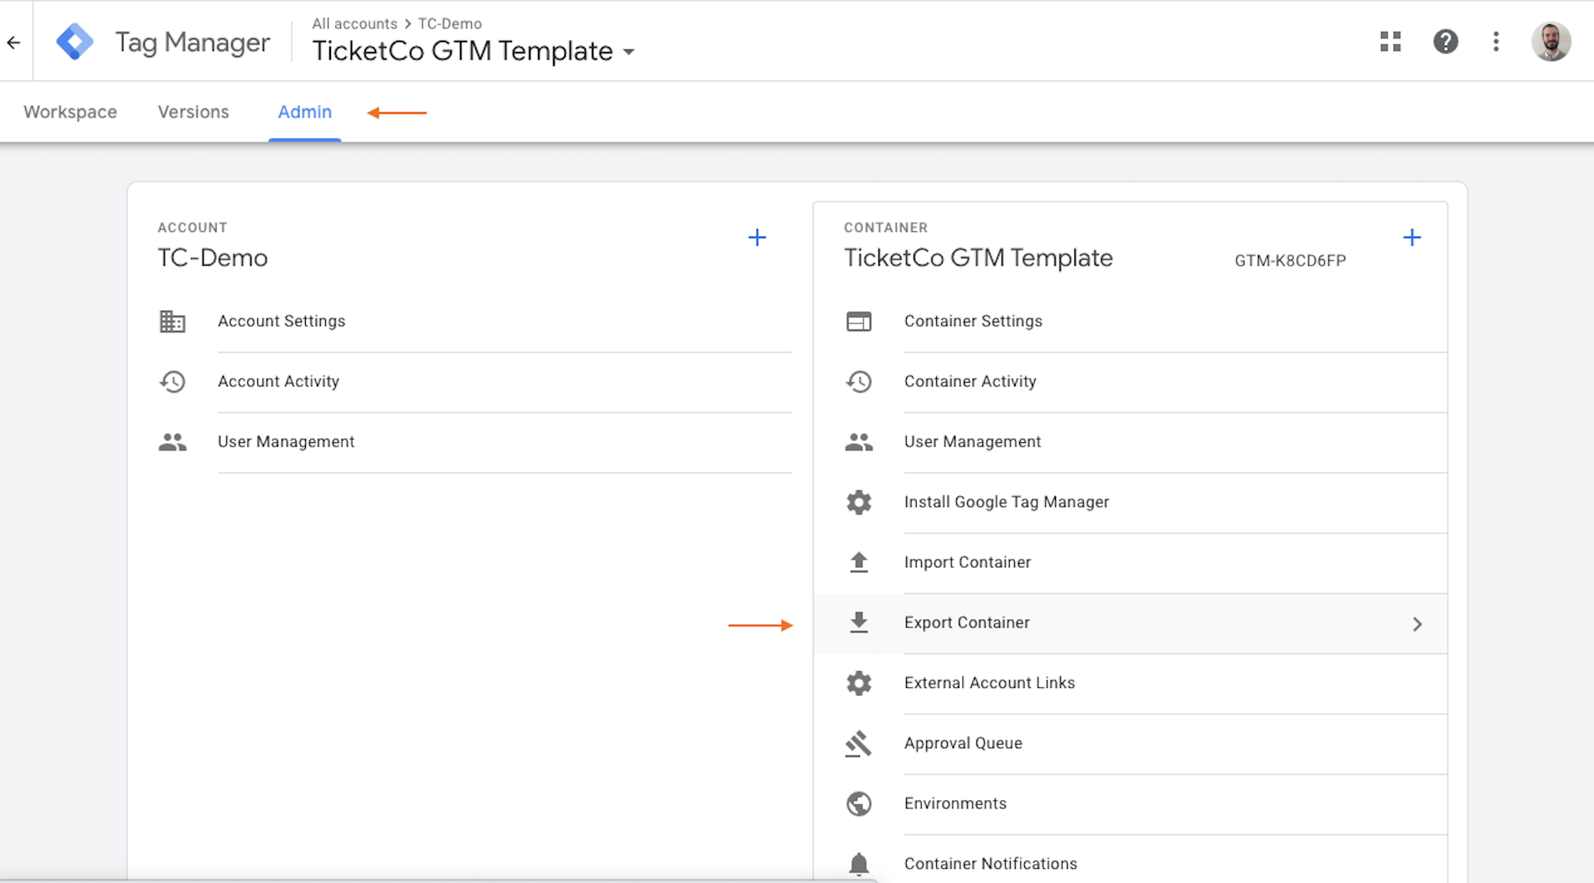Click the chevron on Export Container row
Screen dimensions: 1594x883
tap(1417, 624)
